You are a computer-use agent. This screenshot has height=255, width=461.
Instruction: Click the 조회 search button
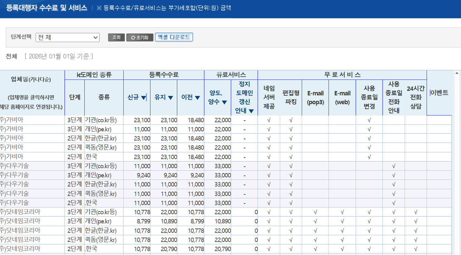116,37
